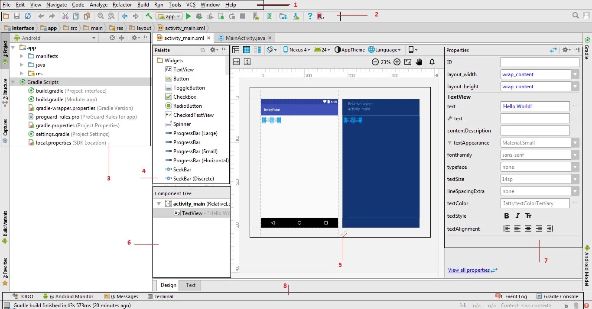Screen dimensions: 592x309
Task: Open the SDK Manager icon
Action: click(296, 16)
